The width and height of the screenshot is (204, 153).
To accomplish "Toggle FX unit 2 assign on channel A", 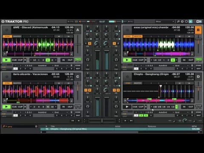I will tap(90, 43).
